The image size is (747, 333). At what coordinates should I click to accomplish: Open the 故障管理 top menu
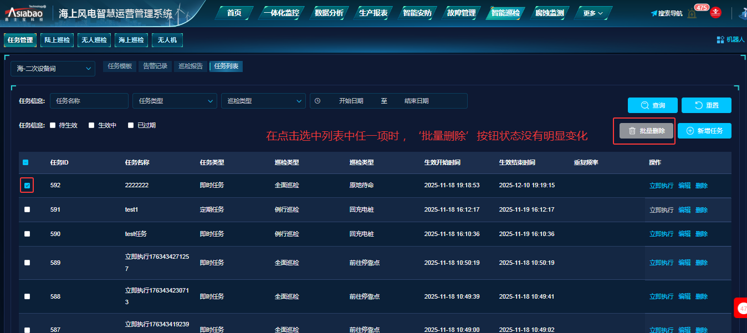click(x=461, y=13)
